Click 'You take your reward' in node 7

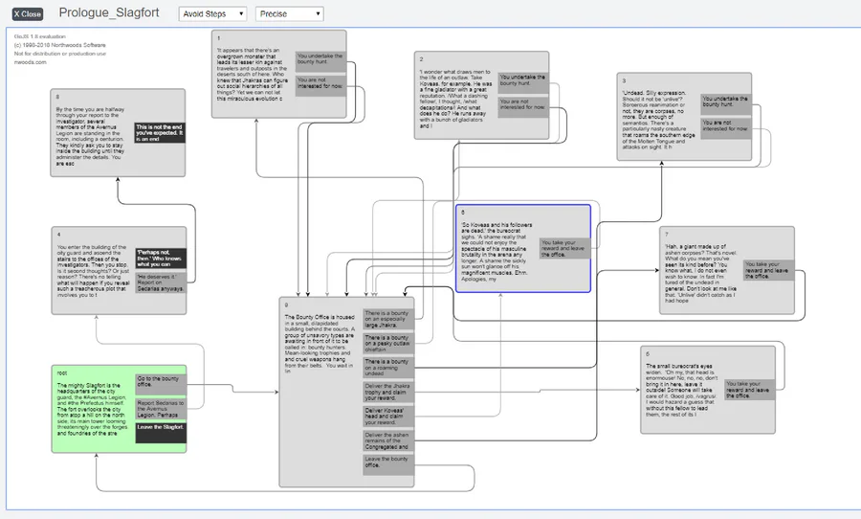pyautogui.click(x=769, y=270)
